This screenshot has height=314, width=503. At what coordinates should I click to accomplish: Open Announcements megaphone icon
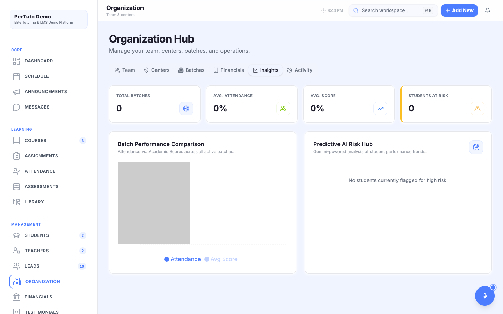(16, 92)
